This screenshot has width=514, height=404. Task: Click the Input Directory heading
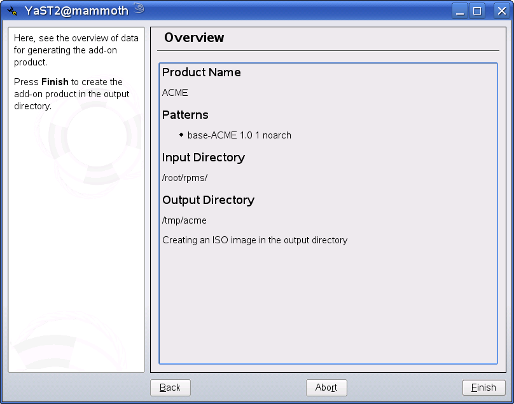[x=204, y=158]
